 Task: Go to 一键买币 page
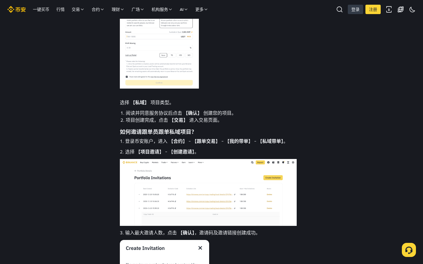point(41,9)
